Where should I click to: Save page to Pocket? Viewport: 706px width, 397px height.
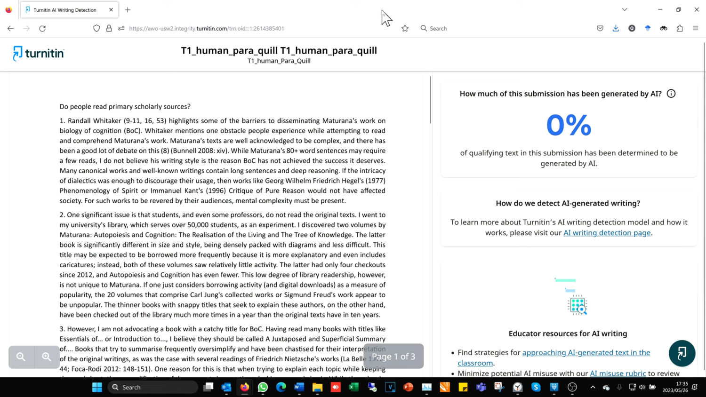click(600, 28)
